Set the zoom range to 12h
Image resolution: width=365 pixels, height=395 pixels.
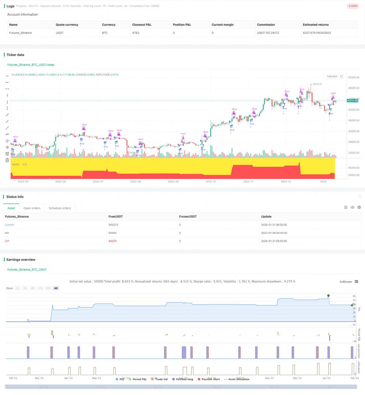tap(40, 288)
